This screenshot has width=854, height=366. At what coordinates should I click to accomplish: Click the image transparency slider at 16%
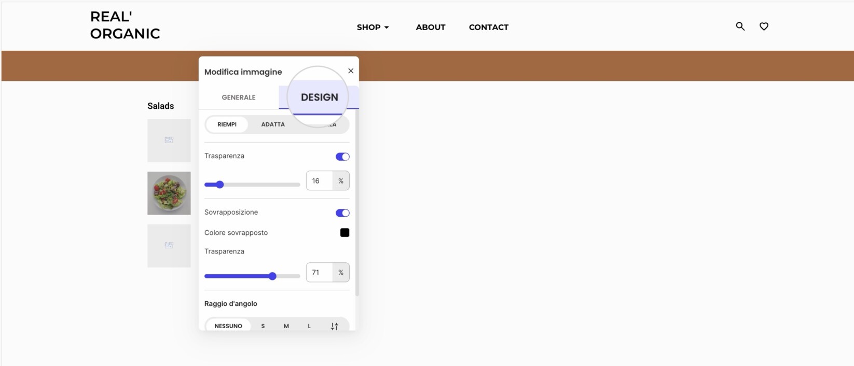(252, 185)
